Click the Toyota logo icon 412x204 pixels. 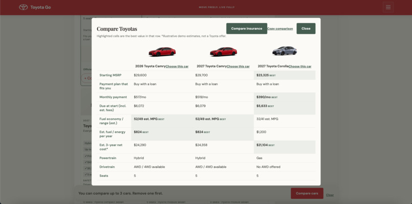pyautogui.click(x=24, y=7)
